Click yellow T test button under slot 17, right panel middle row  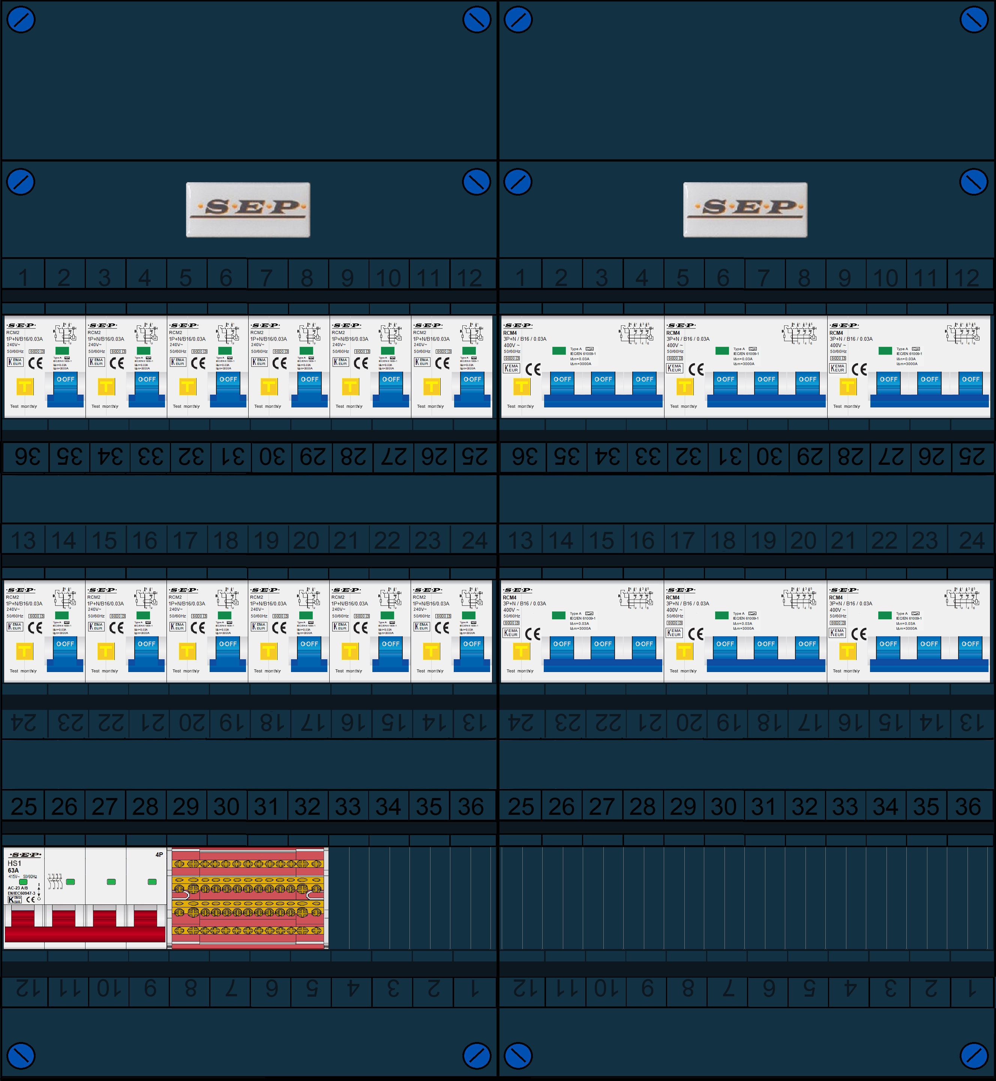coord(684,651)
